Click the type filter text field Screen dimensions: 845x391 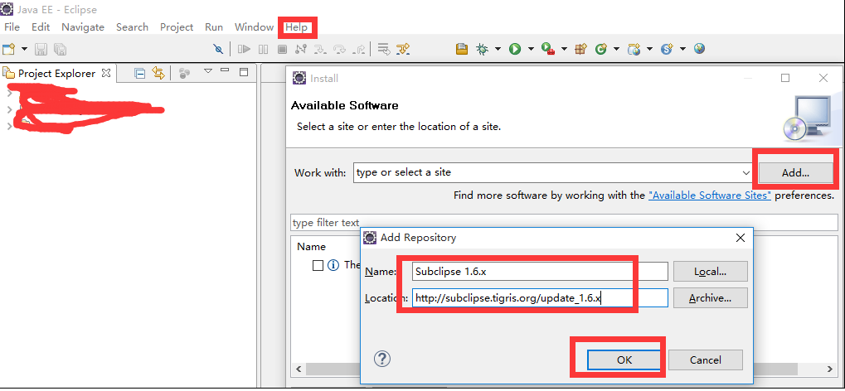[564, 223]
